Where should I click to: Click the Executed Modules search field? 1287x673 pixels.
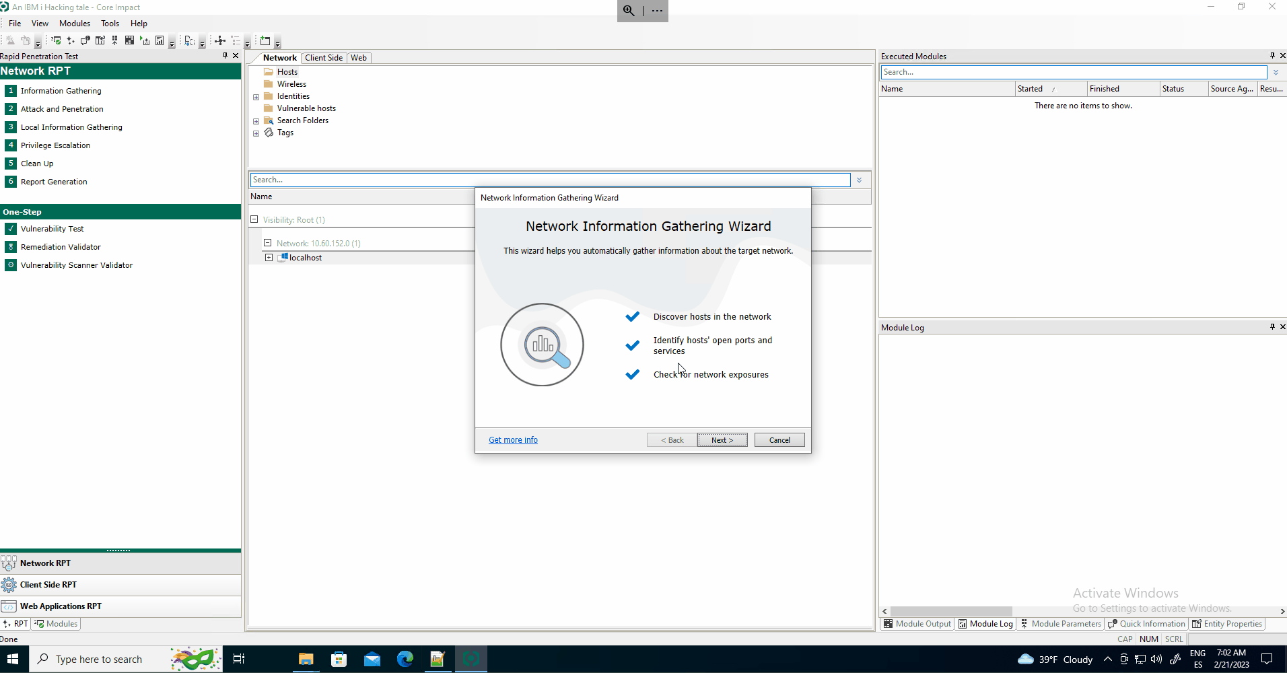(x=1074, y=72)
